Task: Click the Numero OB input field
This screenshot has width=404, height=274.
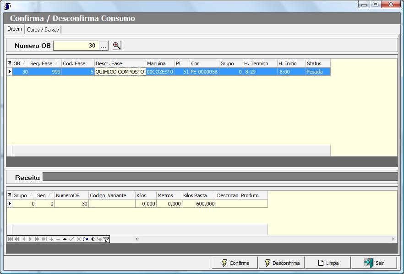Action: 76,46
